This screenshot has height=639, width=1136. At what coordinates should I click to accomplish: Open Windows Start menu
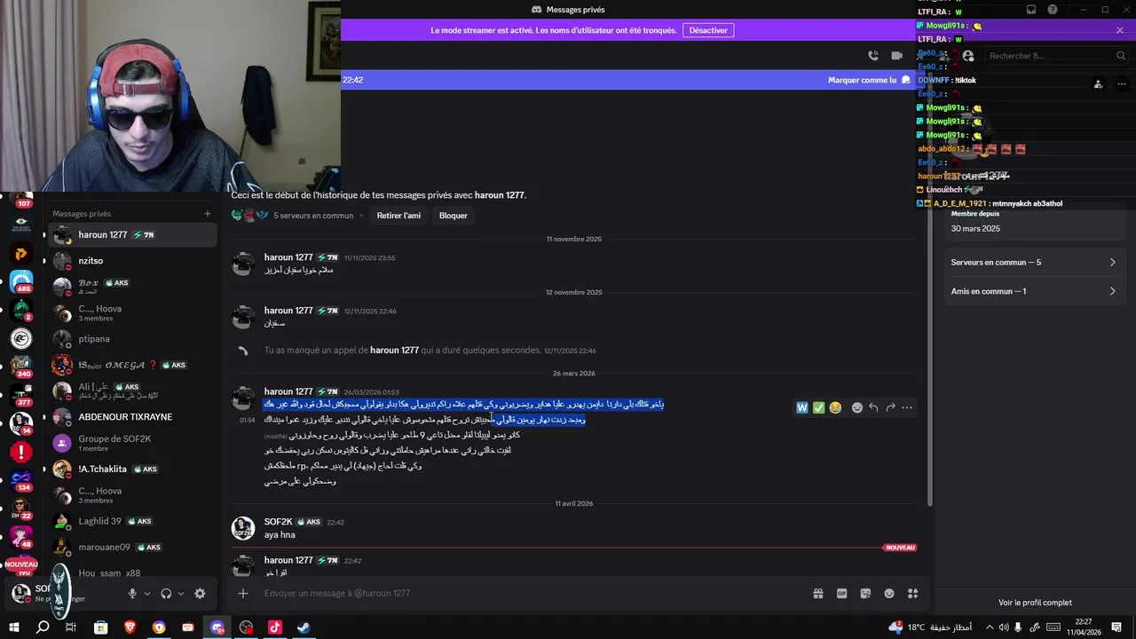point(14,627)
